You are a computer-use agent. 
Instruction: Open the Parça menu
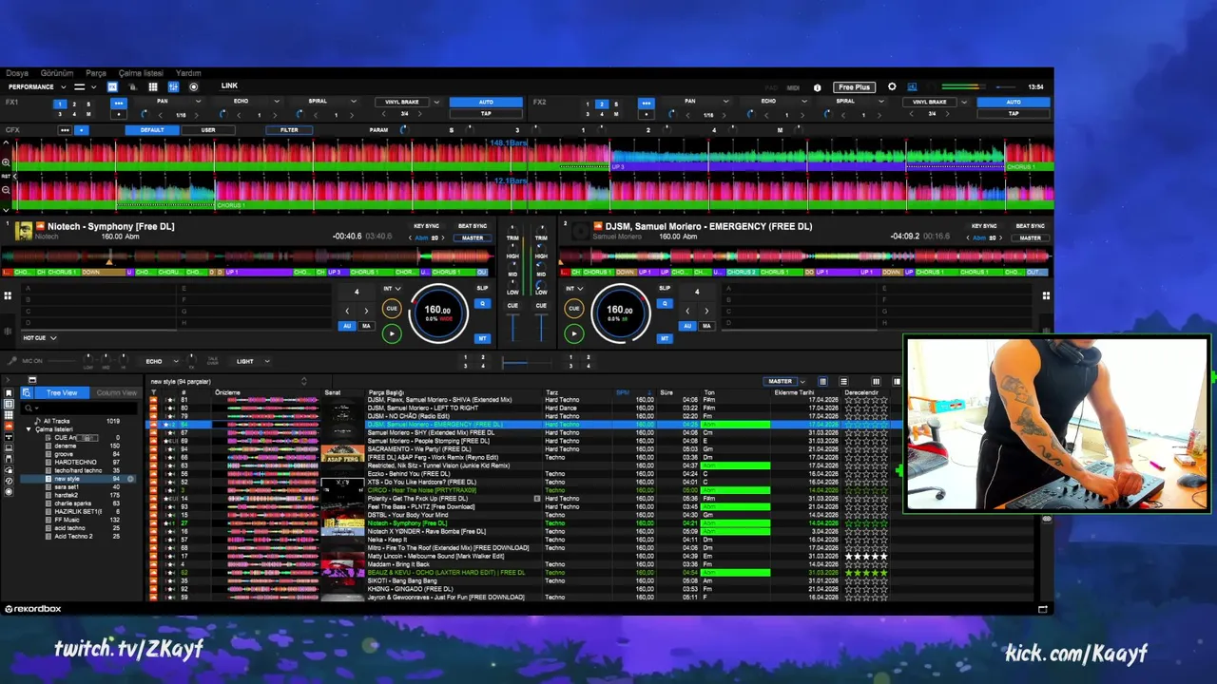(x=96, y=73)
